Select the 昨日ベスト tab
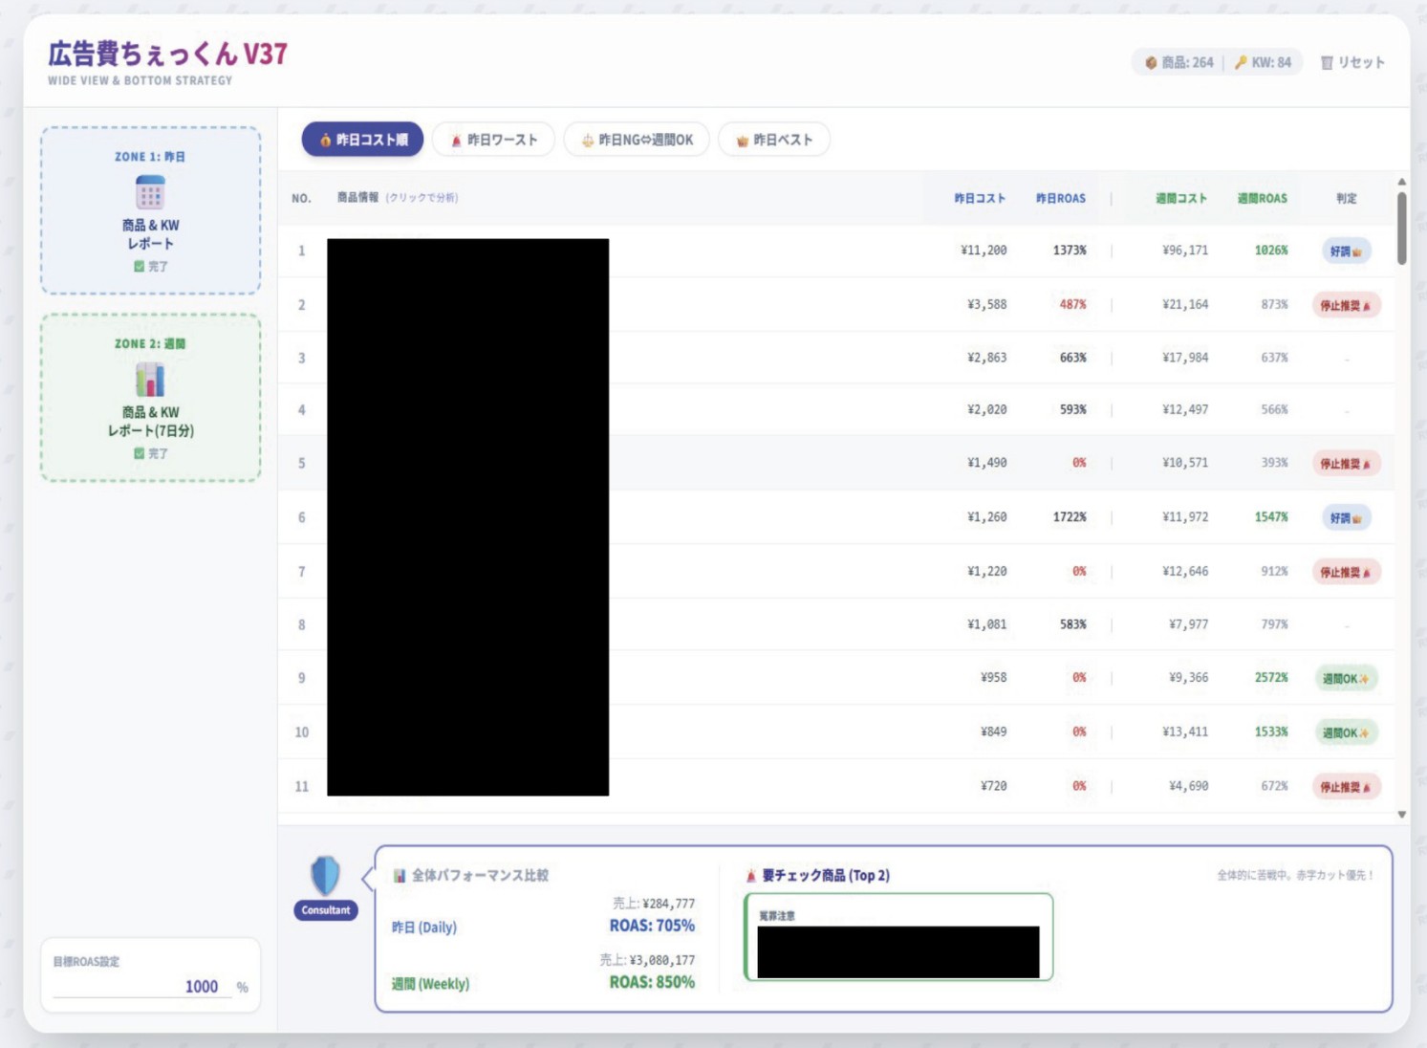 point(773,140)
